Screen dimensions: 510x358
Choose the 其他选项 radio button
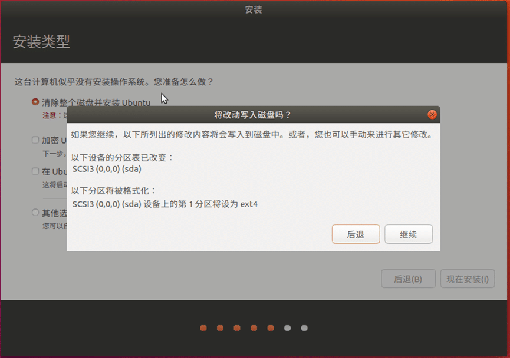tap(35, 213)
